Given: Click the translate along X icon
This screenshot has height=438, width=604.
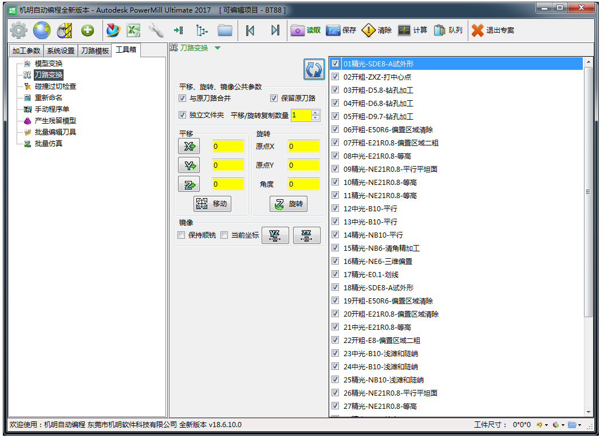Looking at the screenshot, I should click(189, 146).
